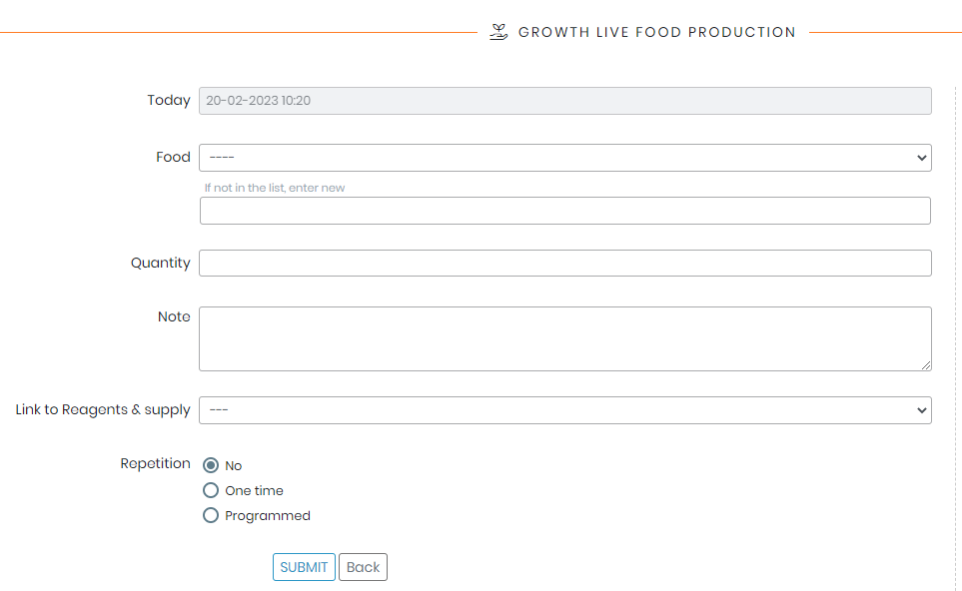Click the Link to Reagents & supply label
The image size is (962, 591).
click(x=103, y=409)
